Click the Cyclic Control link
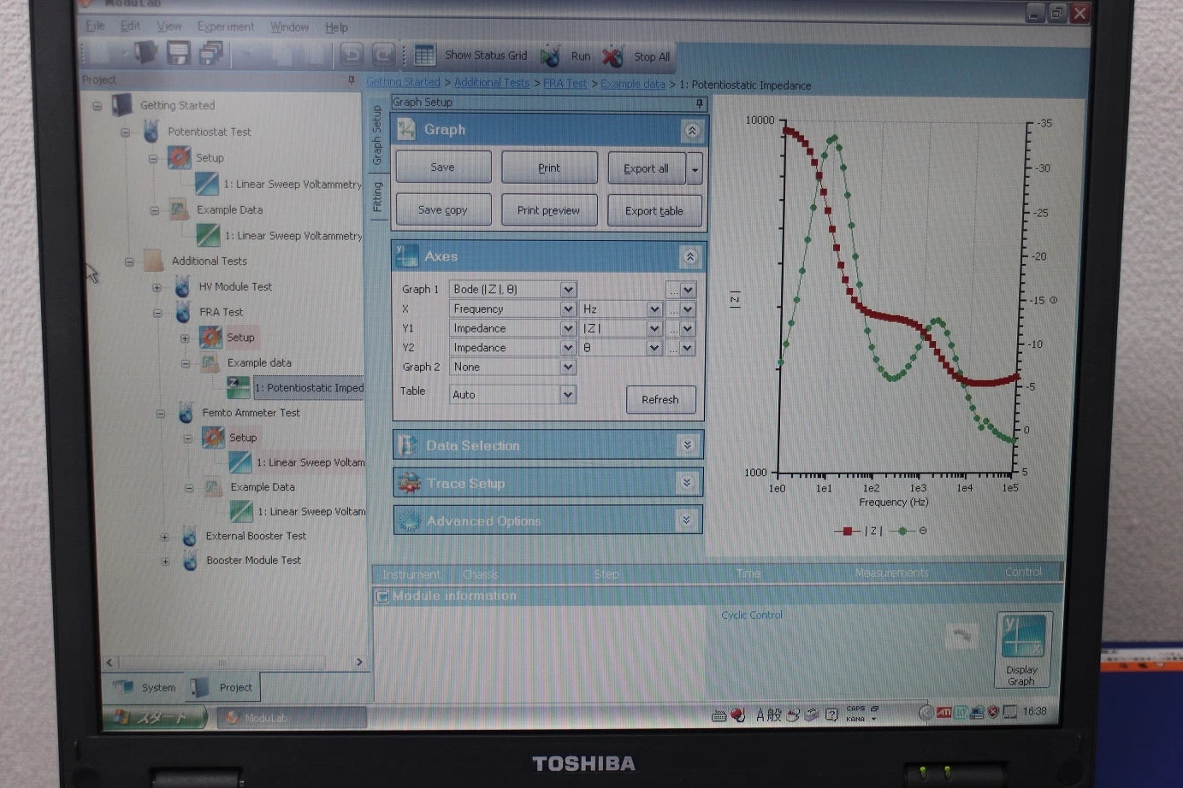1183x788 pixels. (752, 615)
